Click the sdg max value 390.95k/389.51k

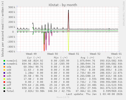(x=111, y=82)
